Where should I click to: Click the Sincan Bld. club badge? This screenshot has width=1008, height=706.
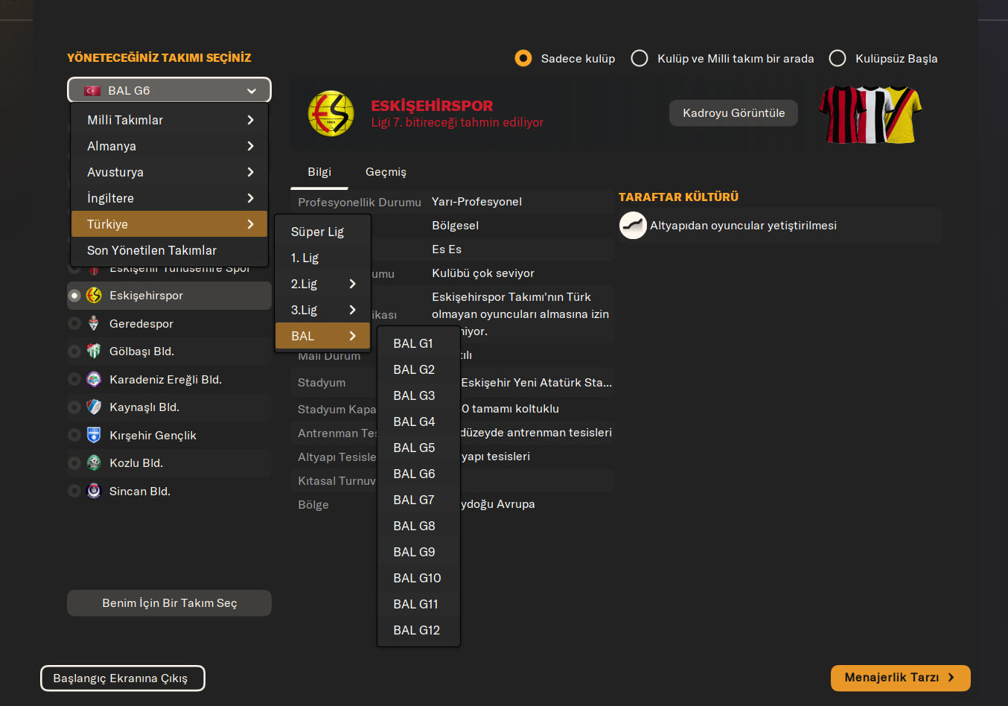click(94, 492)
